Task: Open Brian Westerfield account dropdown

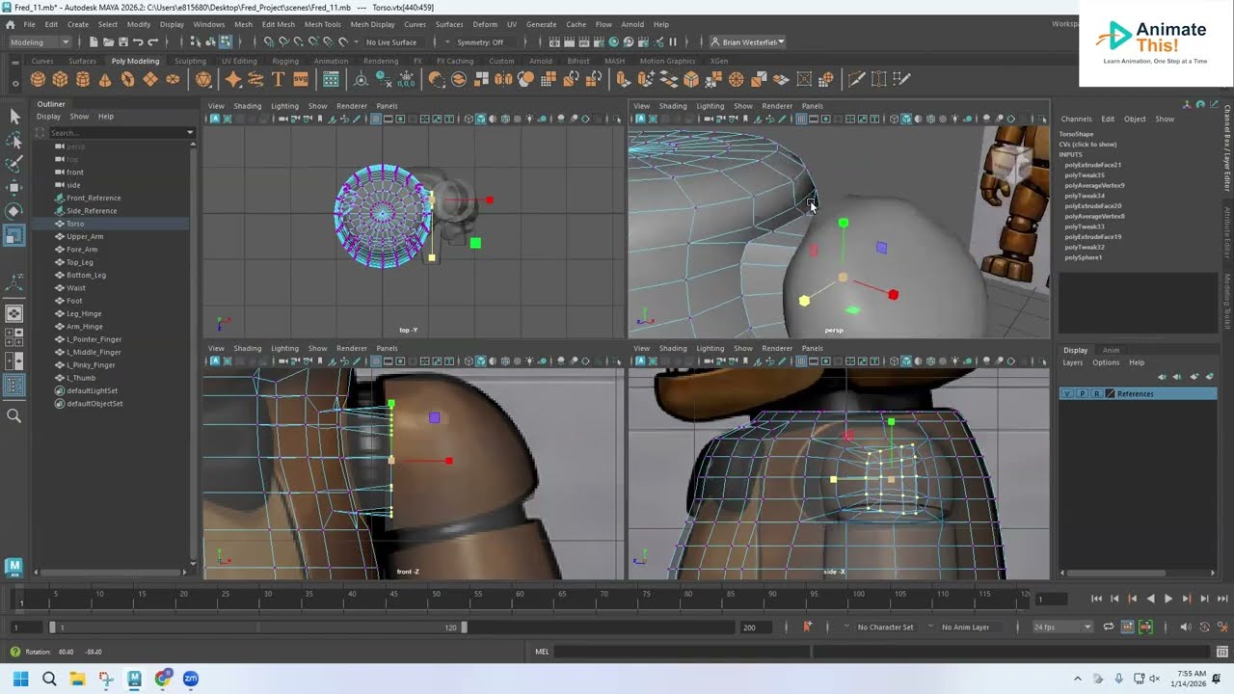Action: coord(747,41)
